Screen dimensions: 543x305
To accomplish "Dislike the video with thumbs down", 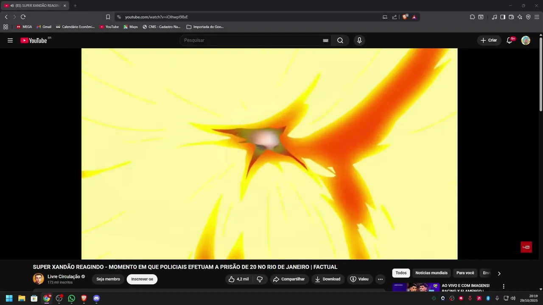I will pos(260,279).
